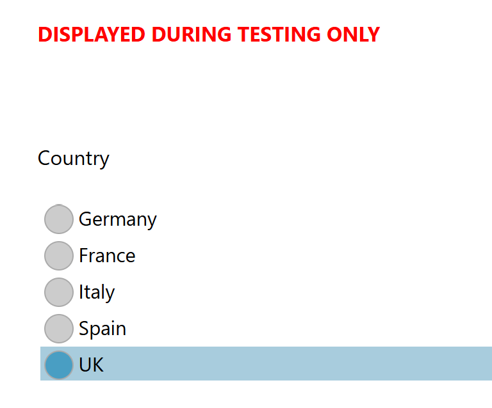This screenshot has width=492, height=408.
Task: Click the selected blue UK radio button
Action: (x=59, y=365)
